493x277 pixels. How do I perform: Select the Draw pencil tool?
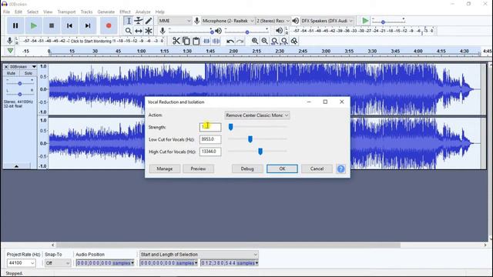pos(149,21)
